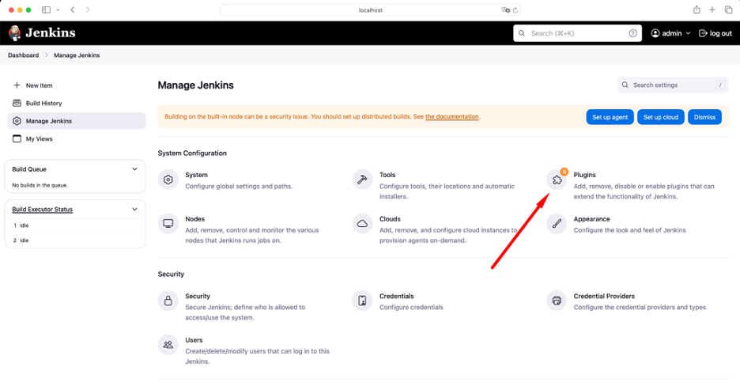Click the New Item plus icon
740x386 pixels.
(x=17, y=85)
